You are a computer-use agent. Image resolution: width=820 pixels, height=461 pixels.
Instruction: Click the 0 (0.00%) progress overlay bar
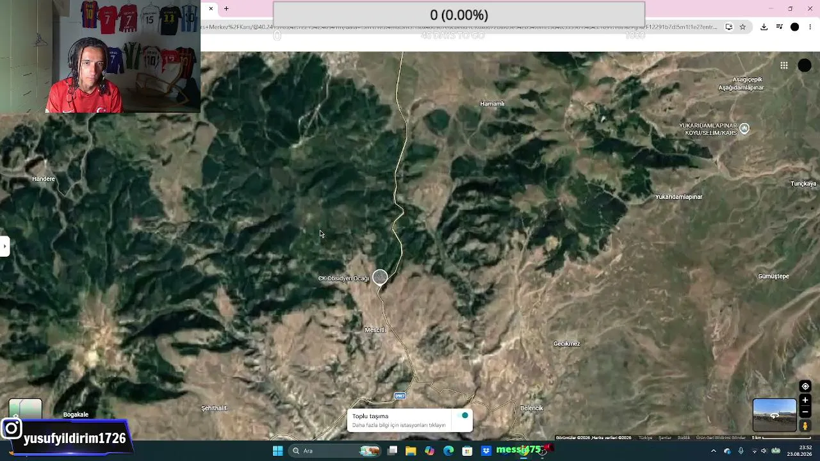tap(459, 15)
